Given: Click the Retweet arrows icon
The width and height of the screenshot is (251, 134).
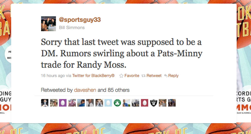Looking at the screenshot, I should point(143,76).
